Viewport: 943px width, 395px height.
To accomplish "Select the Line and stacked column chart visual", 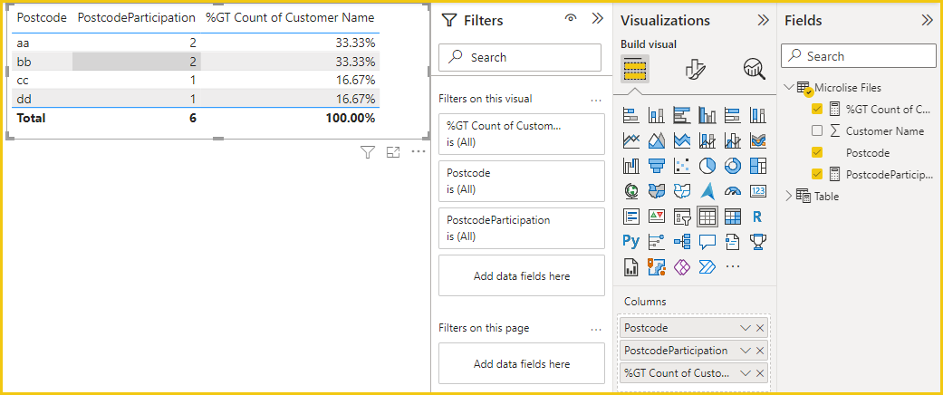I will (x=707, y=140).
